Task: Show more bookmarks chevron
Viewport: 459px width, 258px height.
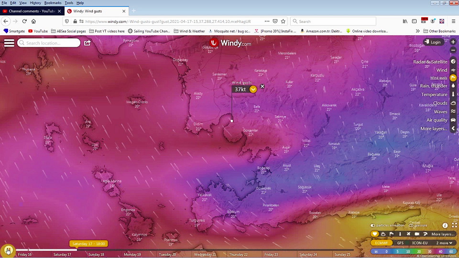Action: (418, 31)
